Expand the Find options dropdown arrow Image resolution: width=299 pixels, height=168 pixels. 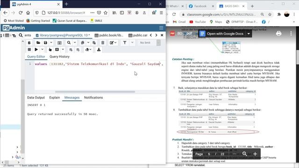(75, 42)
